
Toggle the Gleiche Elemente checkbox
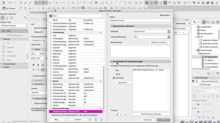(32, 28)
